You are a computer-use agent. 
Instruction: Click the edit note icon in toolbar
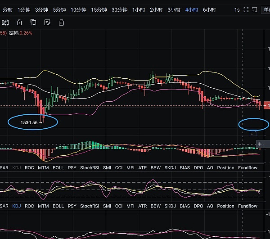[47, 23]
